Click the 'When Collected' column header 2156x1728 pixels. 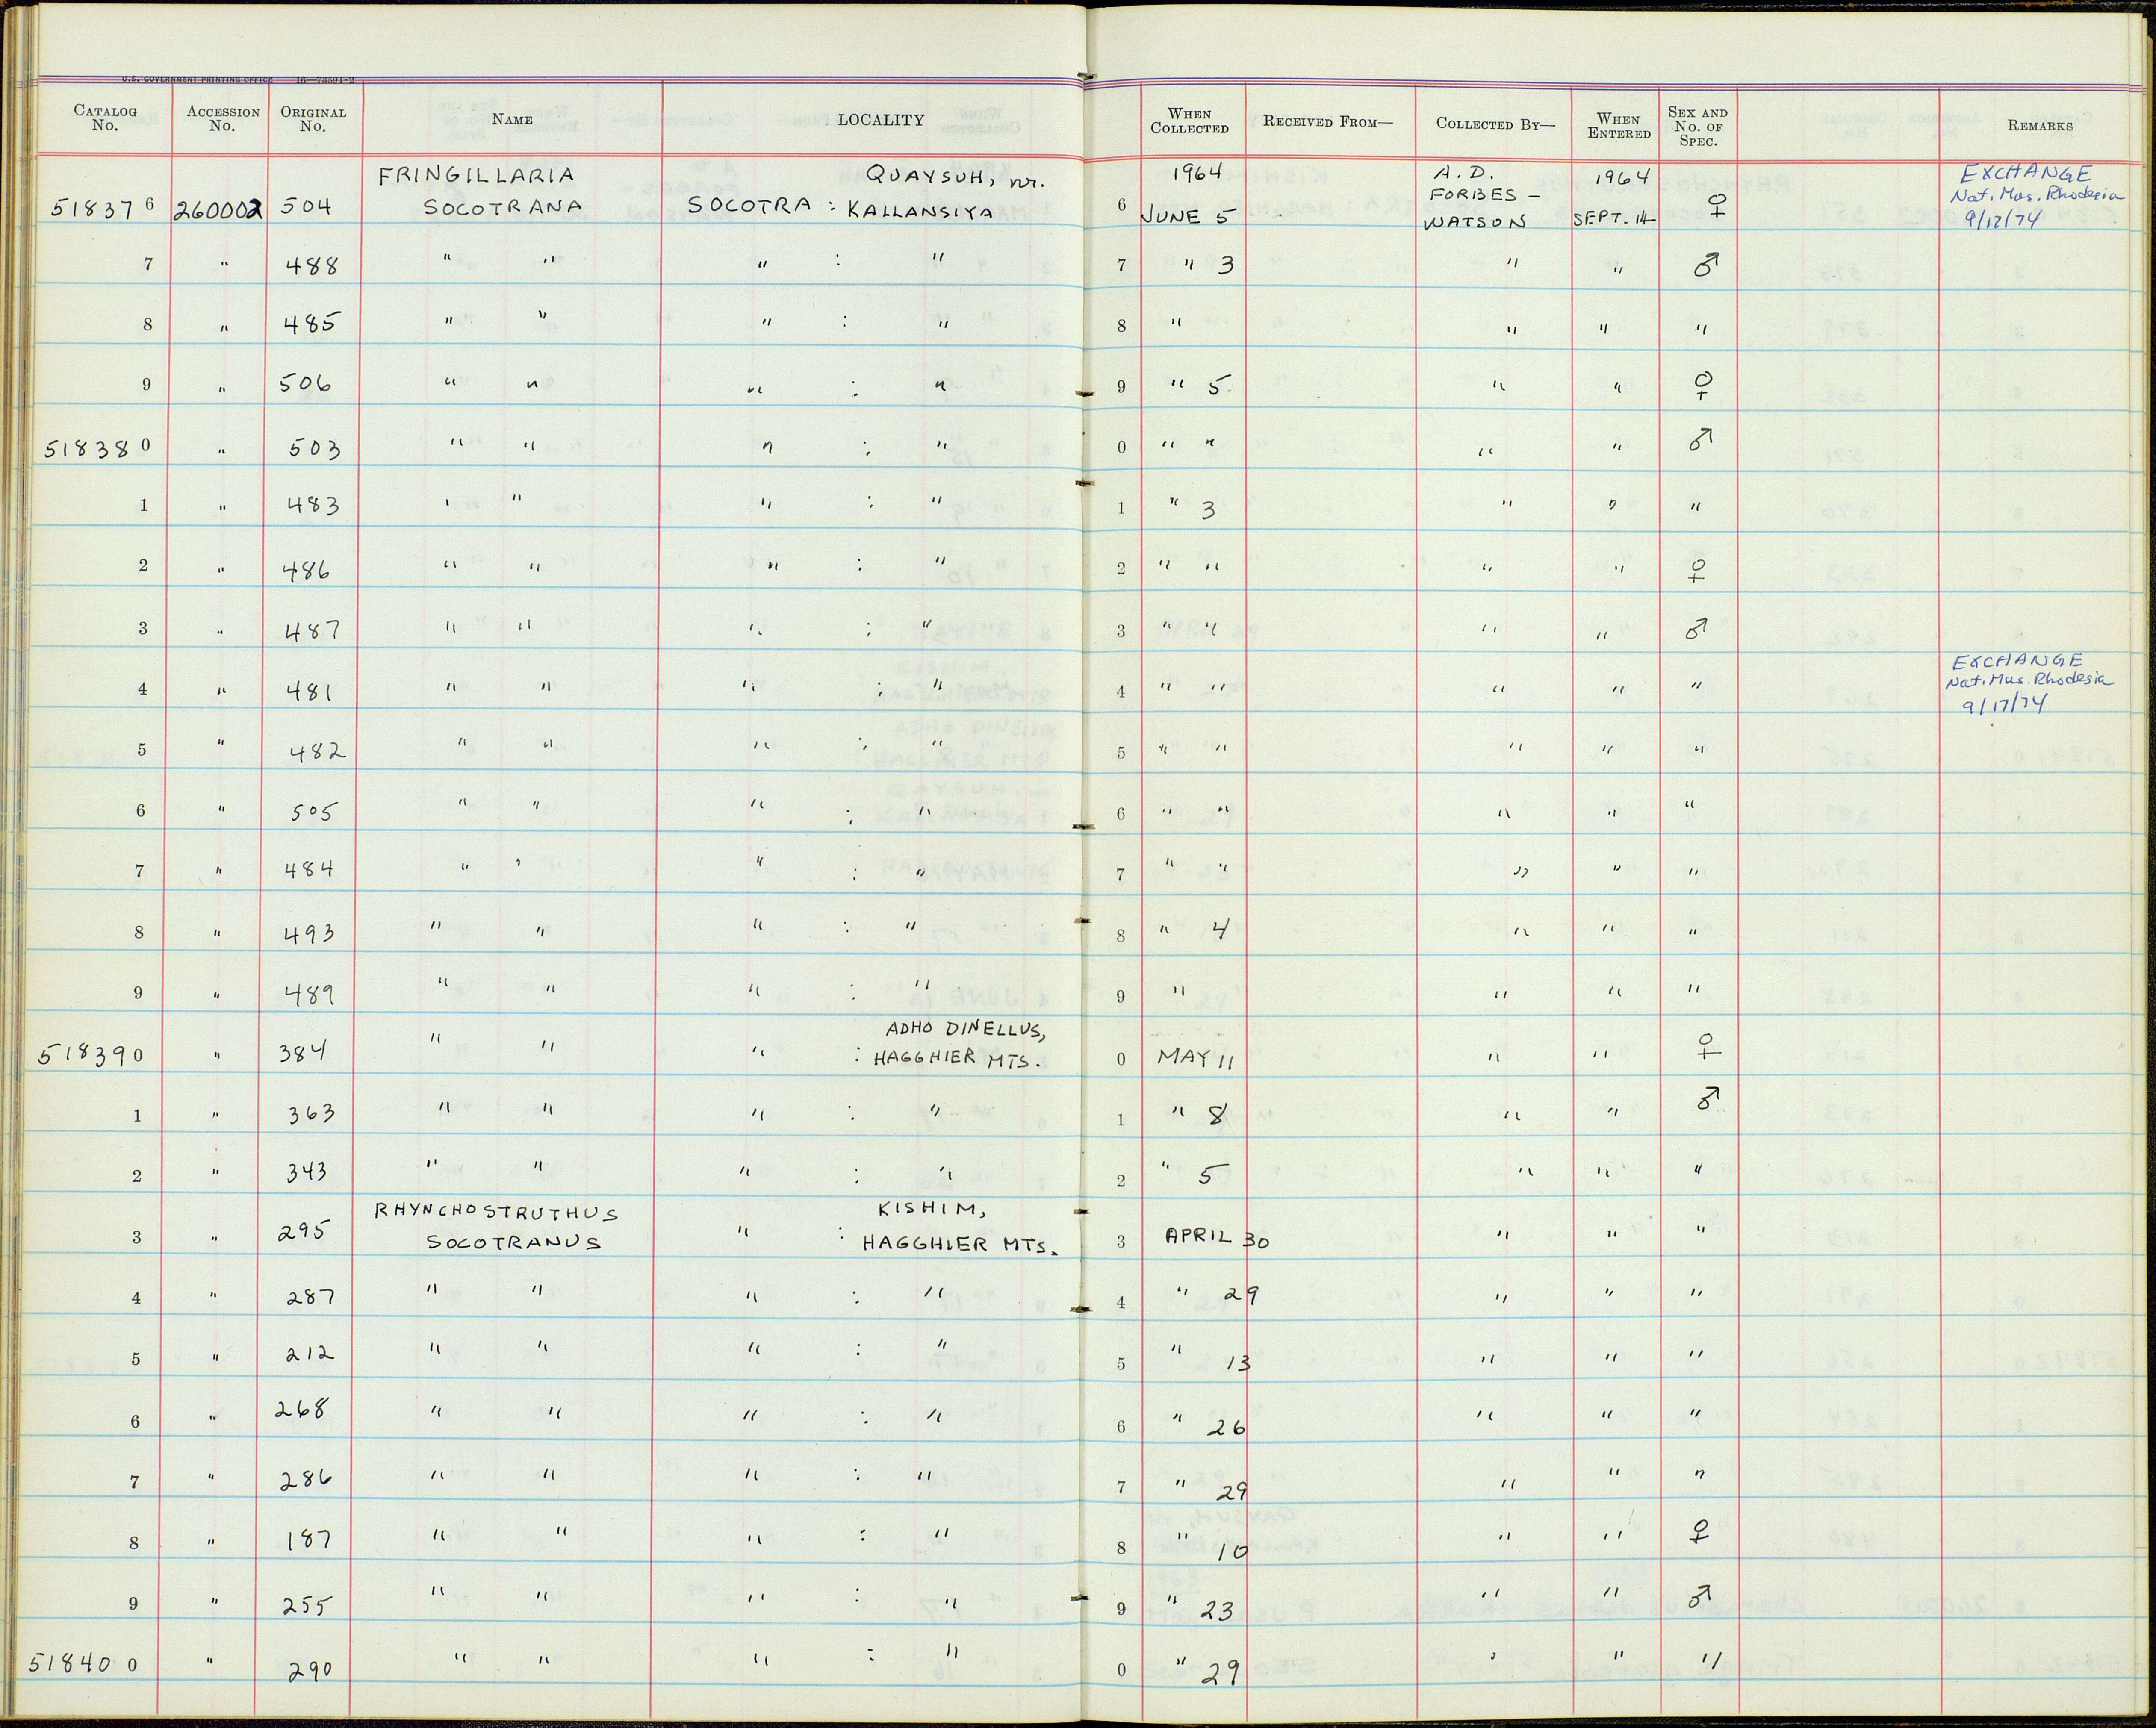tap(1189, 120)
